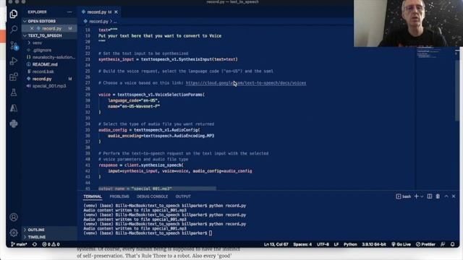Click the LF end of line status item
The width and height of the screenshot is (463, 260).
pos(336,244)
